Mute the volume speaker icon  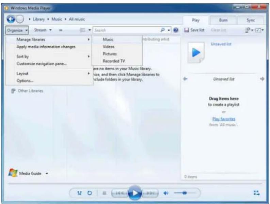[166, 193]
